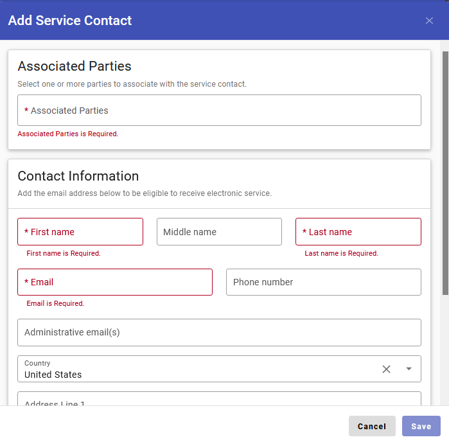Select the Administrative email(s) field
The width and height of the screenshot is (449, 444).
pos(219,332)
